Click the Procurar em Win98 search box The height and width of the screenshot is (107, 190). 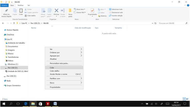tap(172, 23)
